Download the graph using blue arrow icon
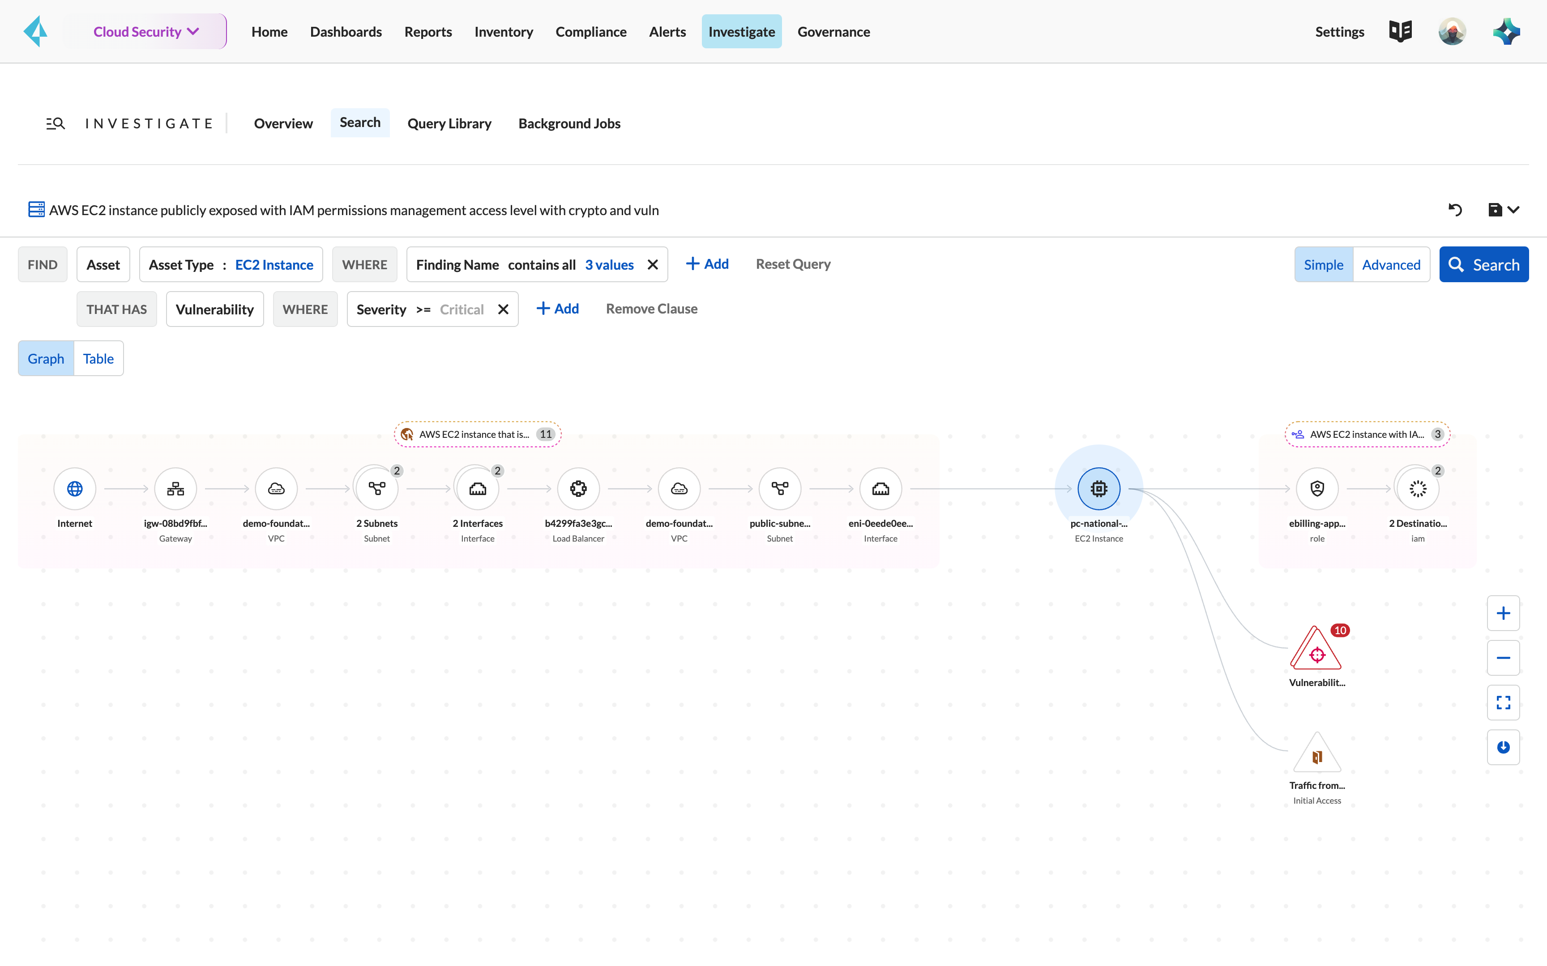Screen dimensions: 1547x966 click(1503, 747)
